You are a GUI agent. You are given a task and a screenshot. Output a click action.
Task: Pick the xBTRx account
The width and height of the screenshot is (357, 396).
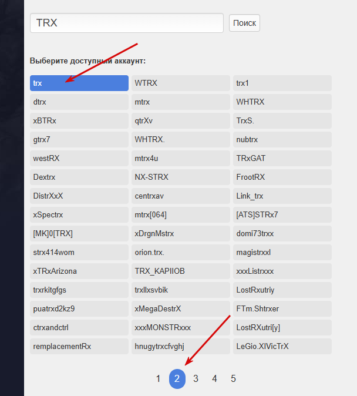(79, 120)
